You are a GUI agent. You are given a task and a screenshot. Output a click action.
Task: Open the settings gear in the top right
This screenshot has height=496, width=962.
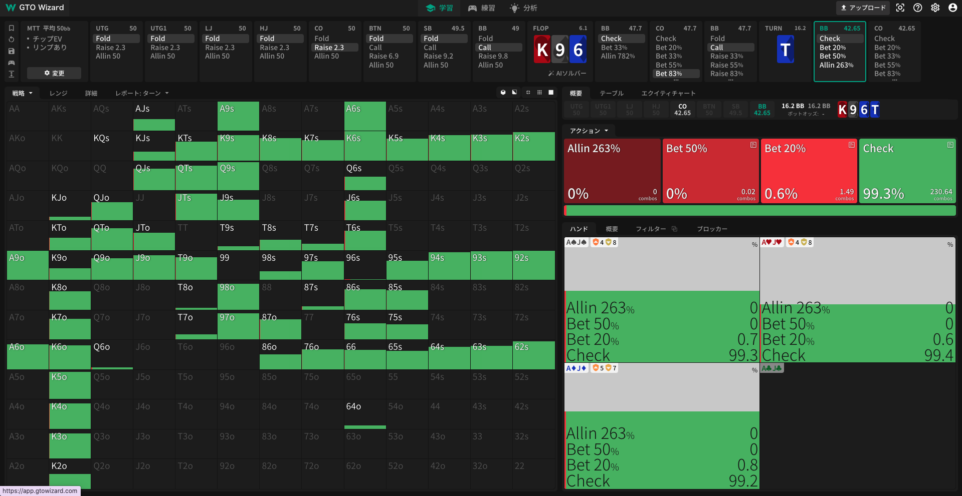pos(935,8)
